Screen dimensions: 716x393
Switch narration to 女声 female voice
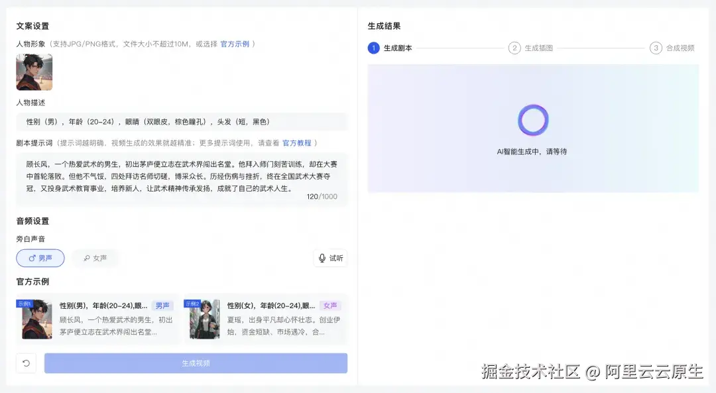click(94, 258)
